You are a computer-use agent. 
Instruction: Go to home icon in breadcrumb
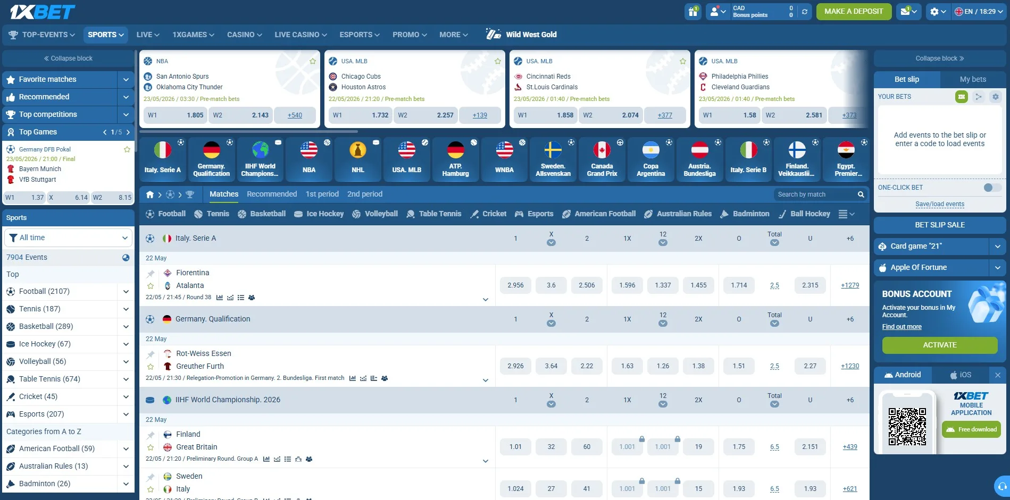[x=150, y=194]
